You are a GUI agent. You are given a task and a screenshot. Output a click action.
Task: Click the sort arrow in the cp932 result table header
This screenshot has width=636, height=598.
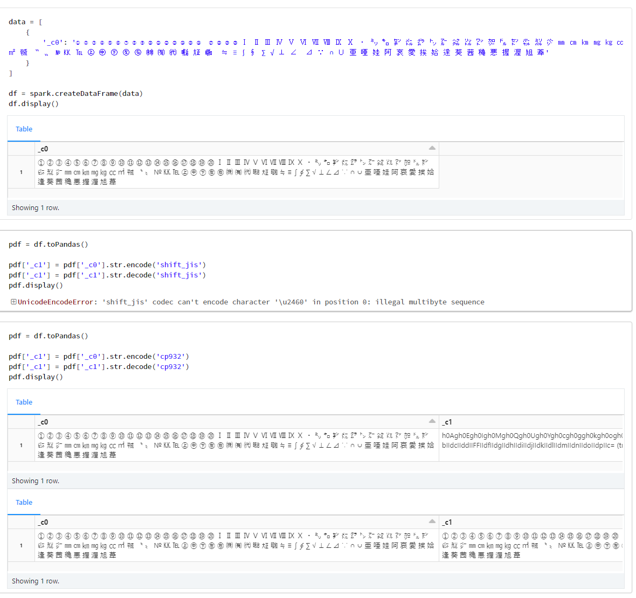click(x=431, y=420)
